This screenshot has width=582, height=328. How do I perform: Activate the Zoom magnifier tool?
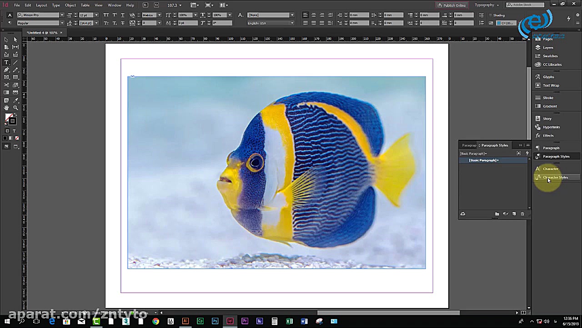[15, 108]
